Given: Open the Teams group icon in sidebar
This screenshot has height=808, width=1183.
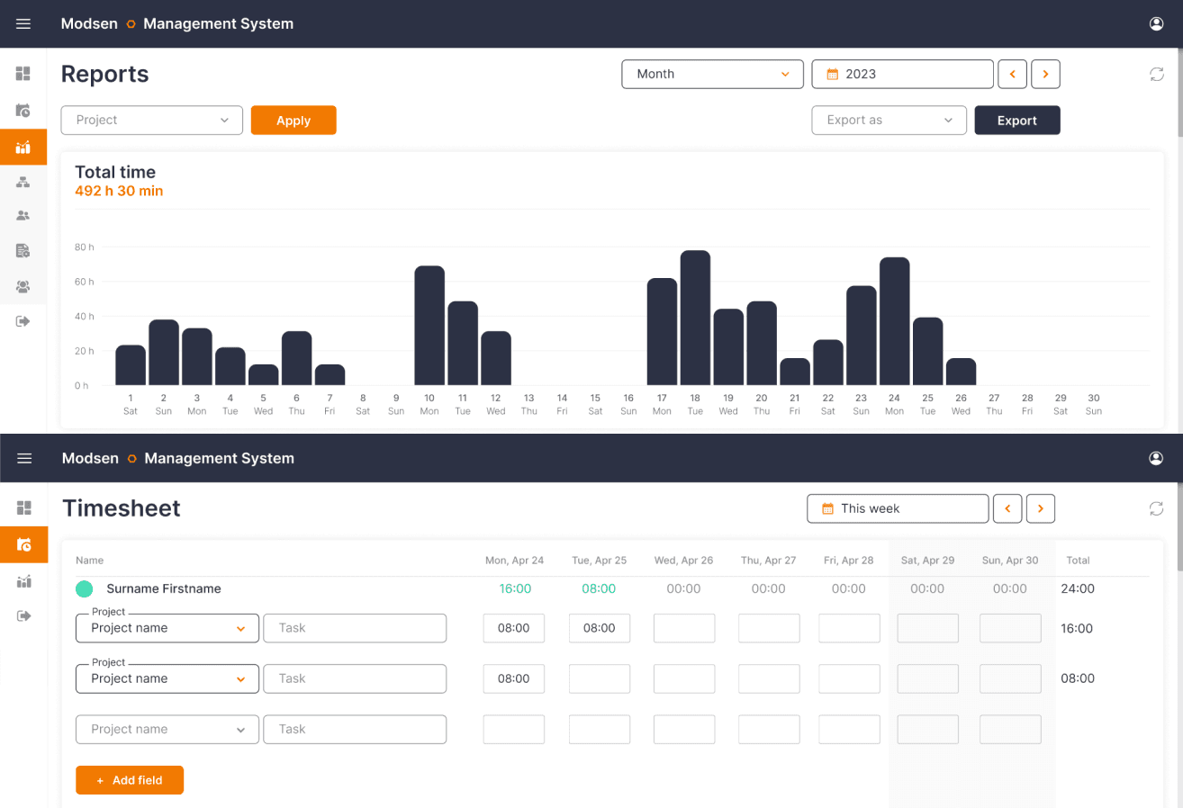Looking at the screenshot, I should (24, 286).
